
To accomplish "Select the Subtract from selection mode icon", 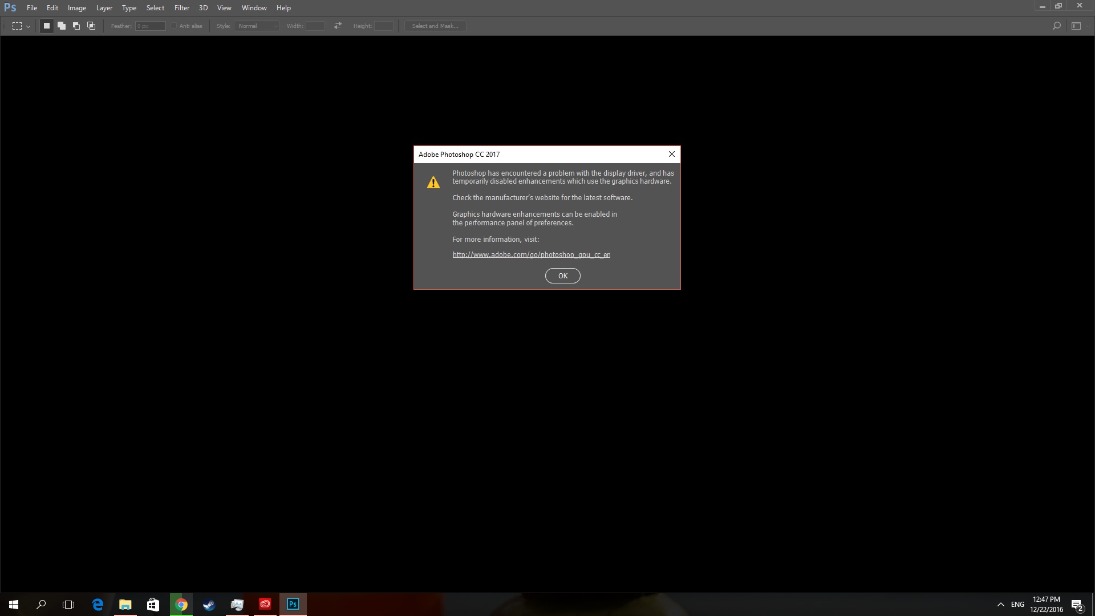I will (76, 26).
